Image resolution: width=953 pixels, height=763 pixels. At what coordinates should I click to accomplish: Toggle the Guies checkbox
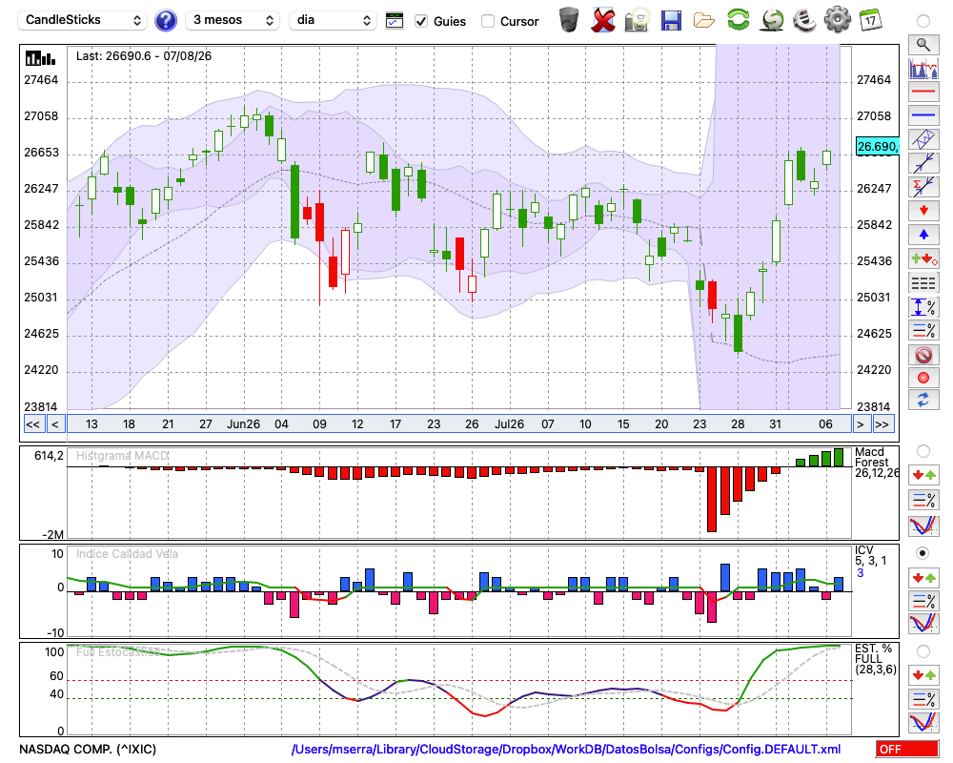tap(421, 21)
